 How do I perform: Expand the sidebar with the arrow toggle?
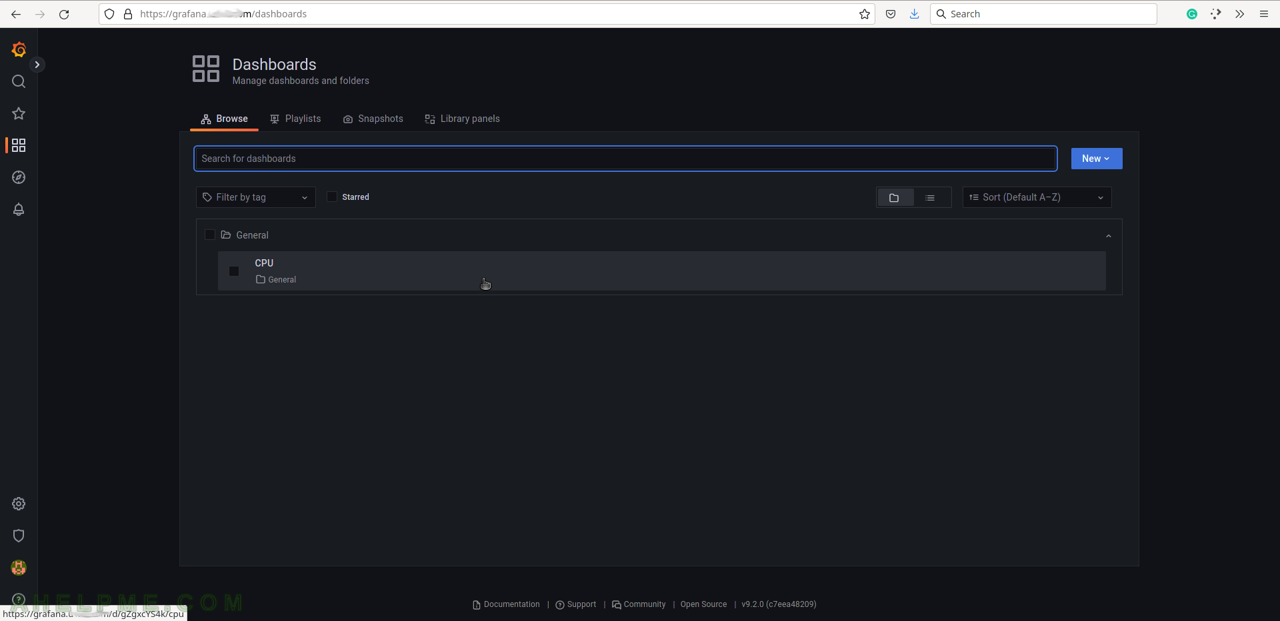[37, 65]
